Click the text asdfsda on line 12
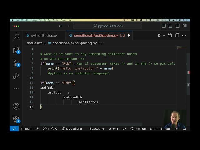The image size is (200, 150). click(x=47, y=87)
